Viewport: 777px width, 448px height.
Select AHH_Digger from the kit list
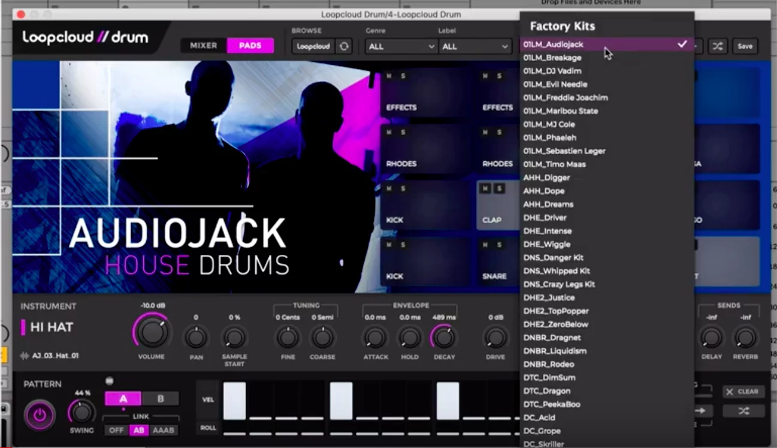tap(607, 178)
